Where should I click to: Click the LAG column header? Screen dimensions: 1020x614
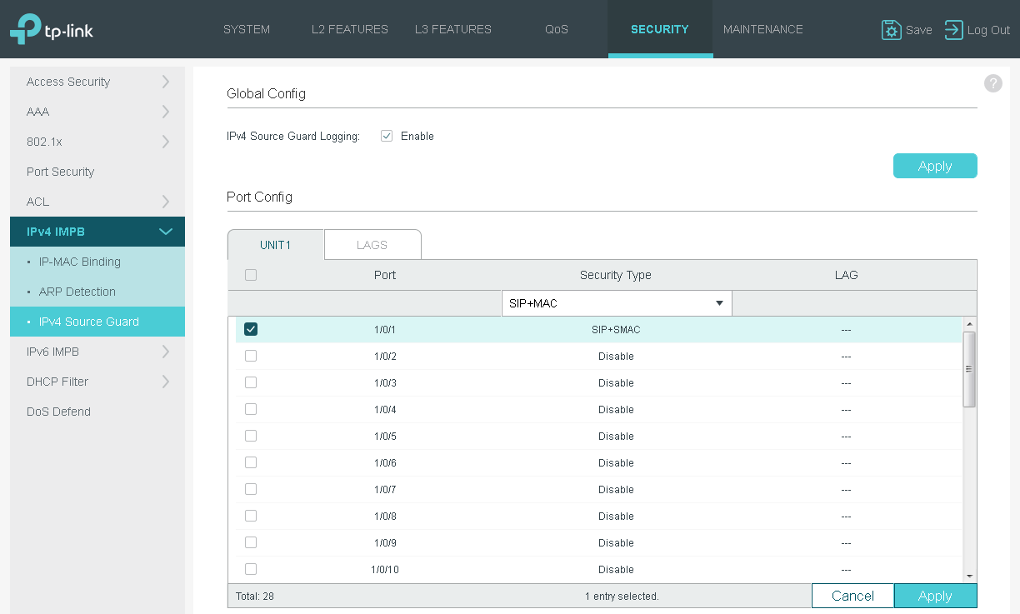[846, 275]
